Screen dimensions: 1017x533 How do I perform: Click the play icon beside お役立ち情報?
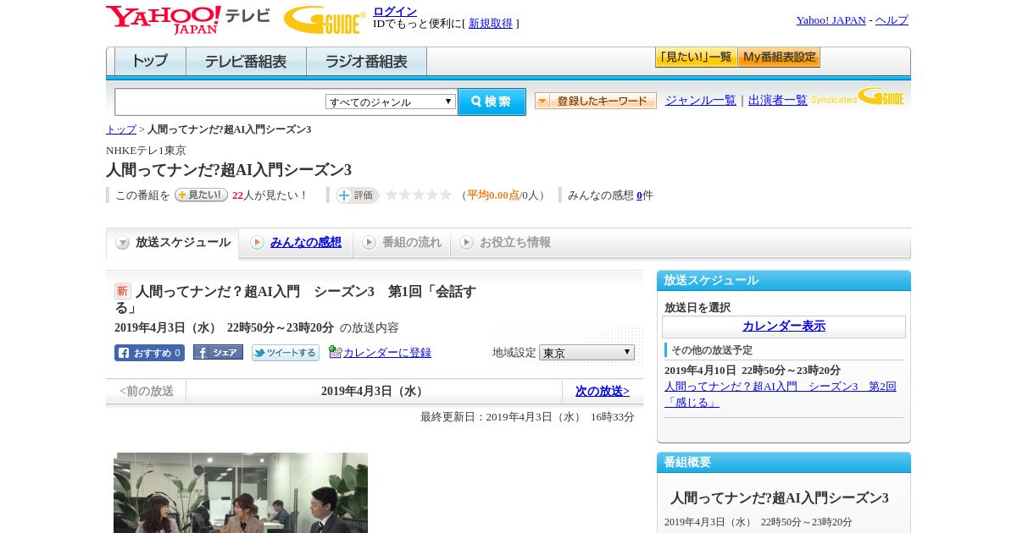click(466, 243)
